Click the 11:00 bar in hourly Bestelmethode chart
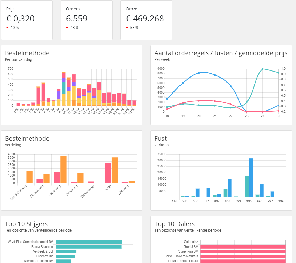Screen dimensions: 296x263 (74, 90)
